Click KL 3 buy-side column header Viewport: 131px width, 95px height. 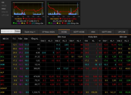pos(50,41)
